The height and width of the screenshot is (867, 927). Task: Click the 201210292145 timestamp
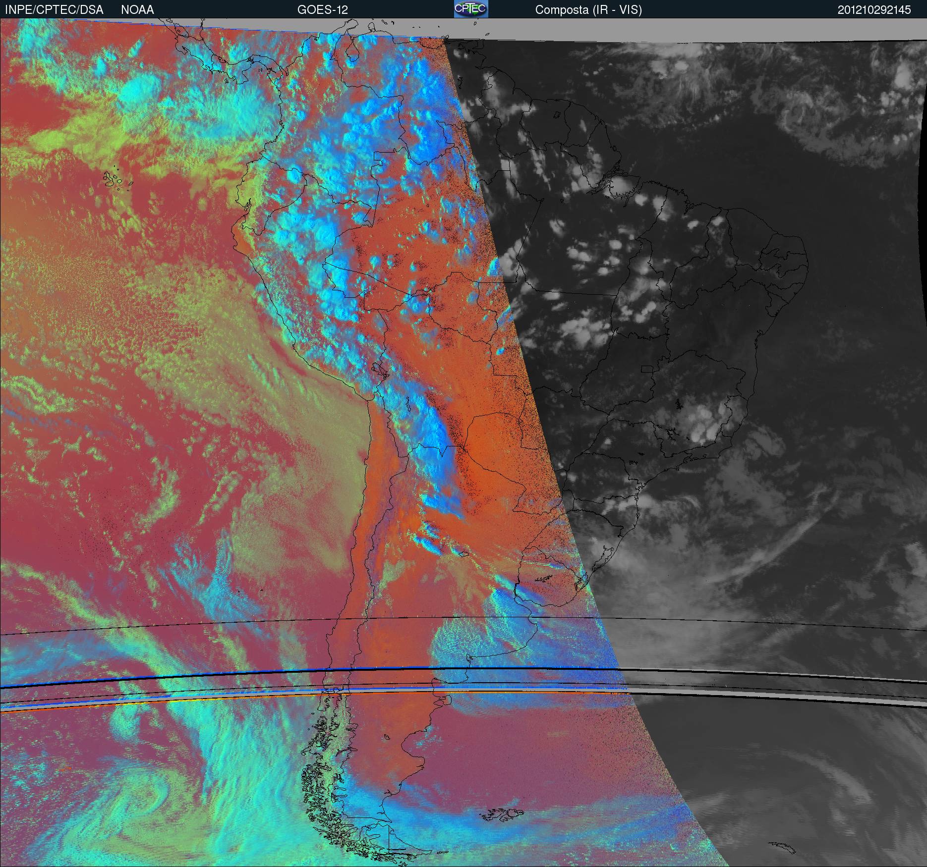874,10
